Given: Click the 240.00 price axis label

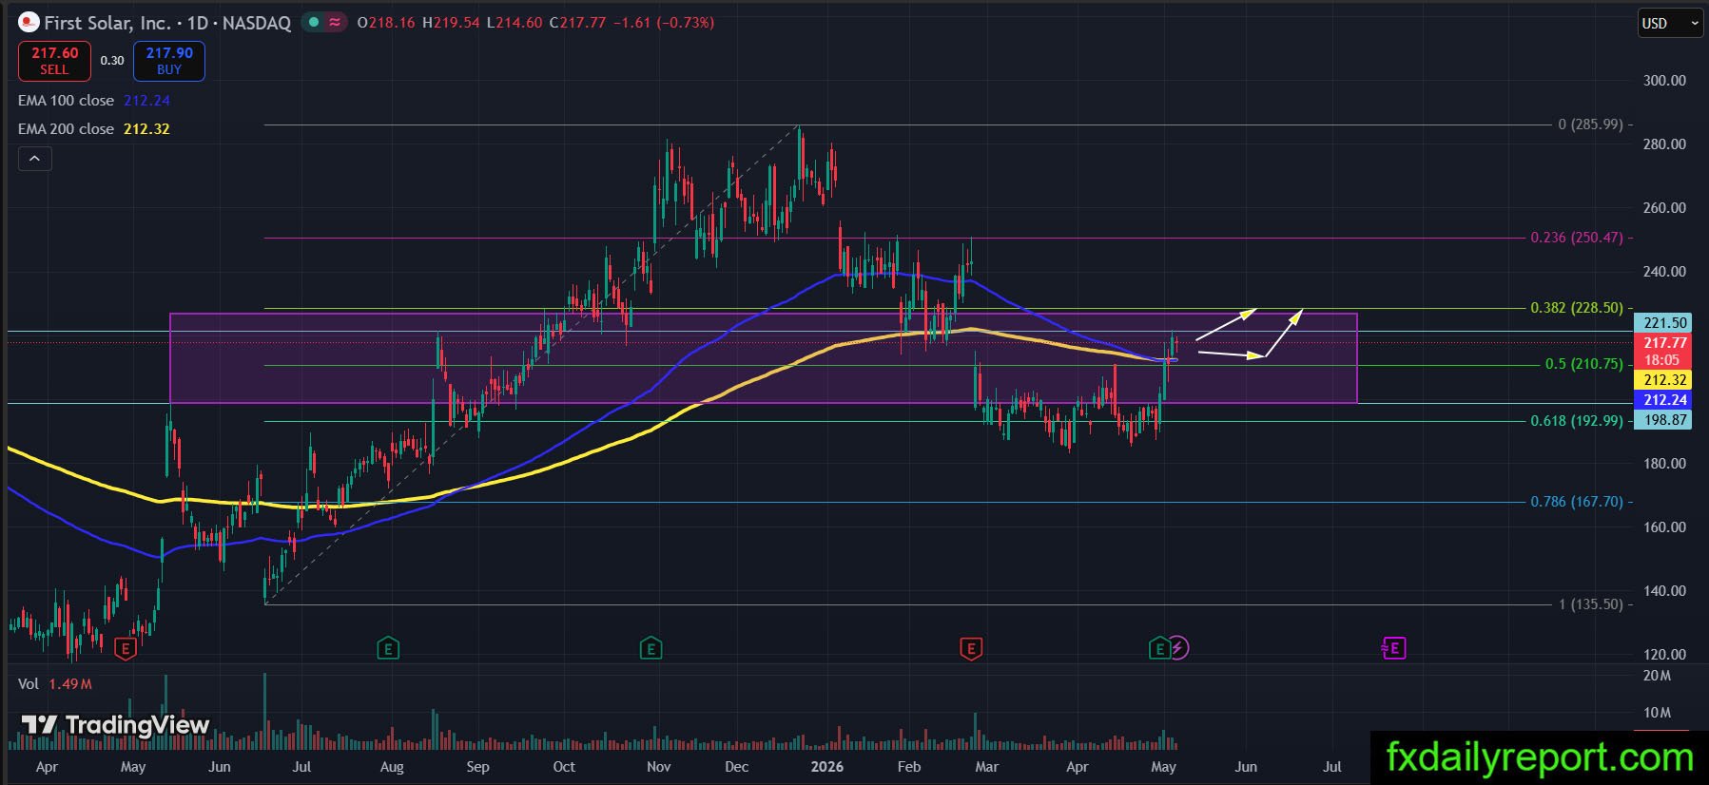Looking at the screenshot, I should coord(1664,272).
